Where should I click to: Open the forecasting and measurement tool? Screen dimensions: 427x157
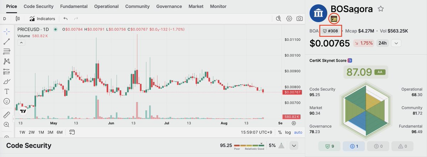point(6,71)
